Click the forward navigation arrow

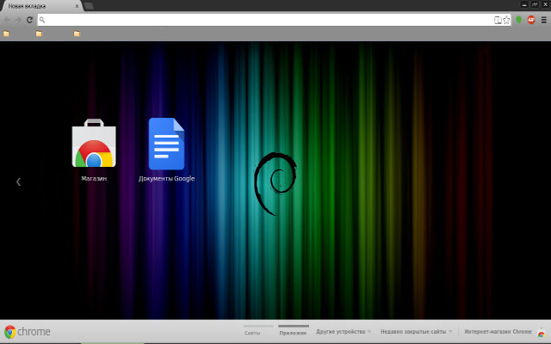tap(18, 20)
